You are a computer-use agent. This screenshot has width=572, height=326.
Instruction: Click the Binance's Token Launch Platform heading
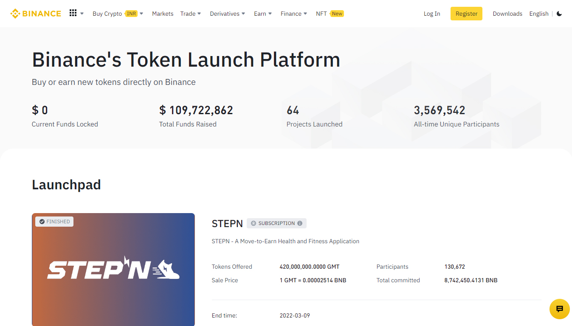[186, 59]
